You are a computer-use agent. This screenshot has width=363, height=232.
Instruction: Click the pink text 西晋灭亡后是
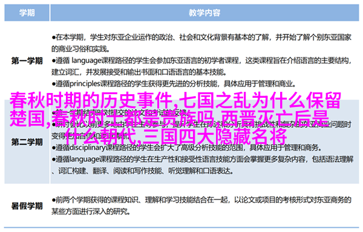point(275,118)
